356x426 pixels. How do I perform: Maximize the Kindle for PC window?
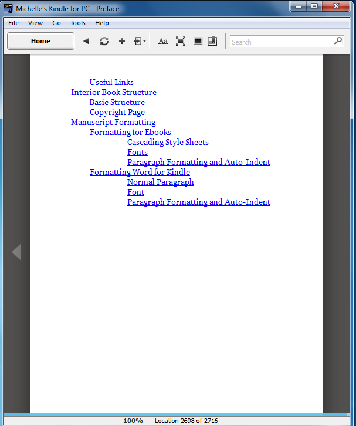point(314,6)
